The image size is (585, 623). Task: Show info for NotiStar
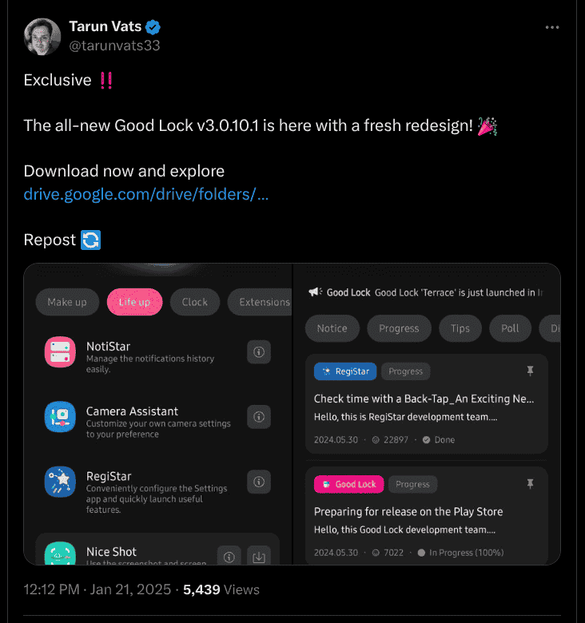point(259,352)
